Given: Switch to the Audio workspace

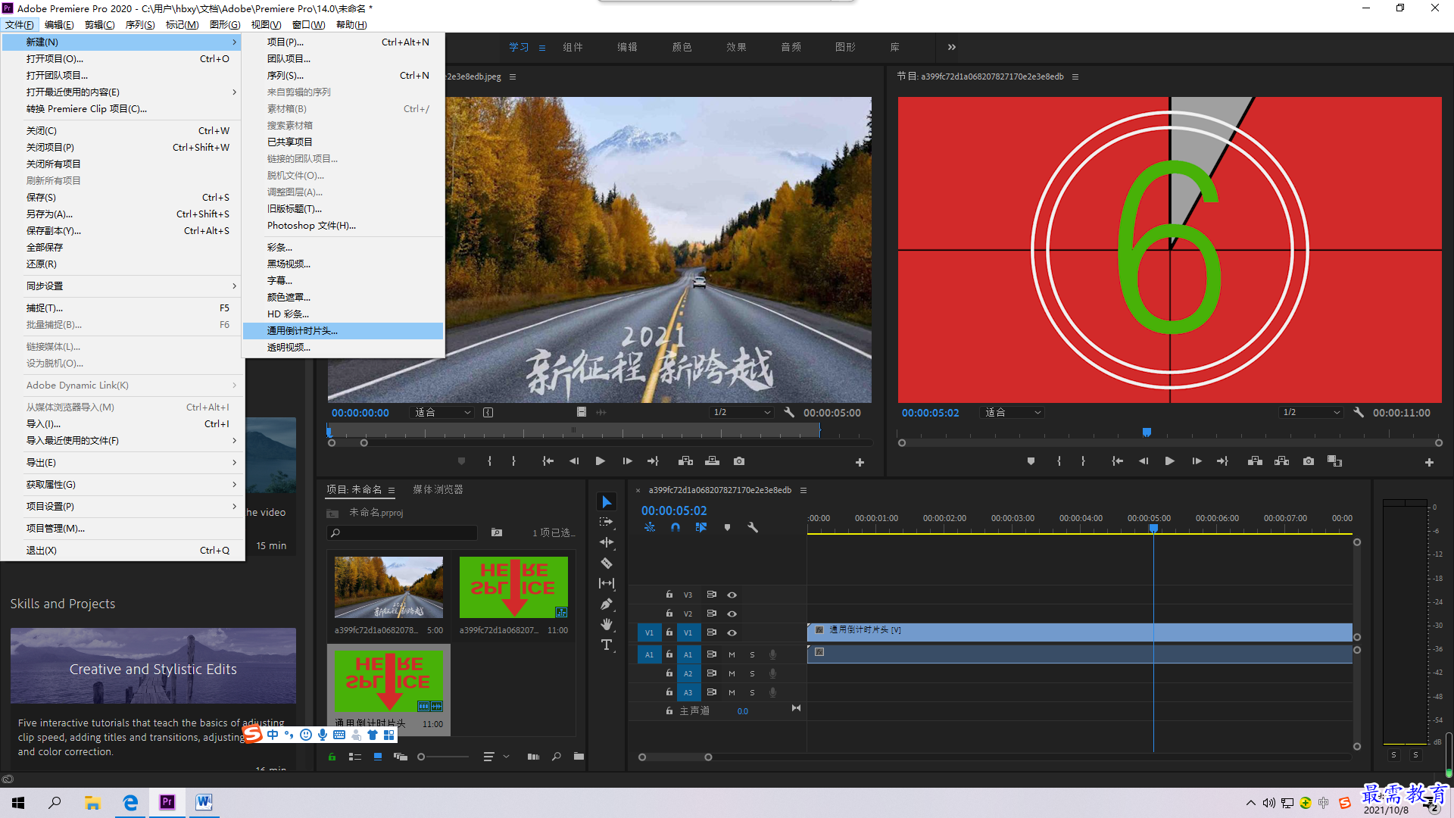Looking at the screenshot, I should tap(791, 47).
